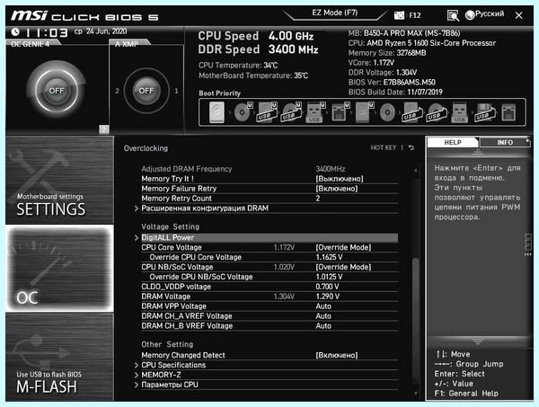539x407 pixels.
Task: Toggle Memory Failure Retry [Включено]
Action: click(x=337, y=189)
